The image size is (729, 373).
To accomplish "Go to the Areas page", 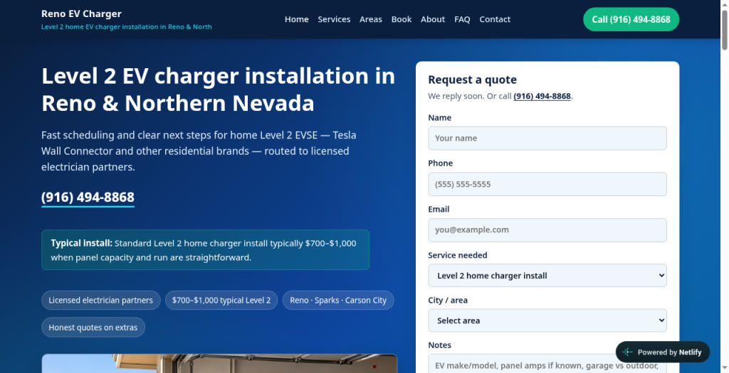I will (x=370, y=19).
